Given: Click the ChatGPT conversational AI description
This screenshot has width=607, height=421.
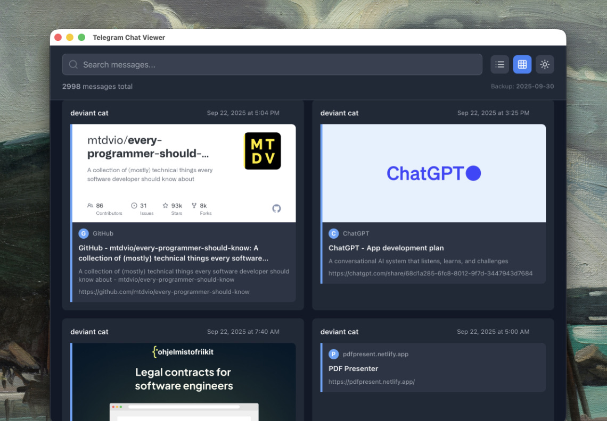Looking at the screenshot, I should tap(418, 262).
